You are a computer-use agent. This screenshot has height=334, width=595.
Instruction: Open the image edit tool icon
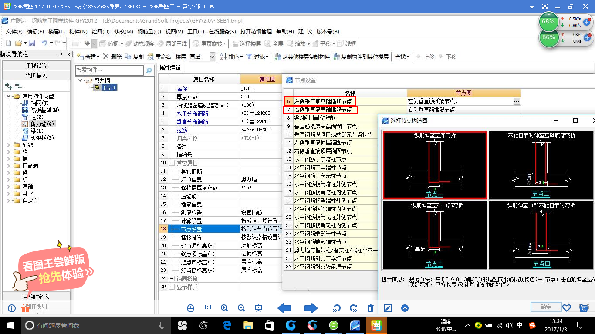pos(388,308)
